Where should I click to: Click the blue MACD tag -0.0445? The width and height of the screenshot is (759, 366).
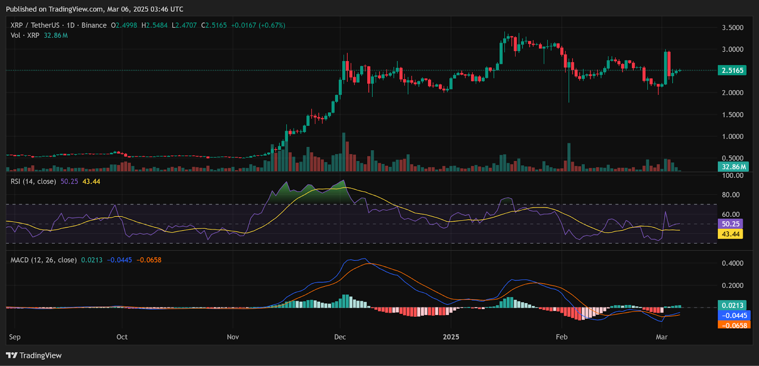(x=734, y=315)
